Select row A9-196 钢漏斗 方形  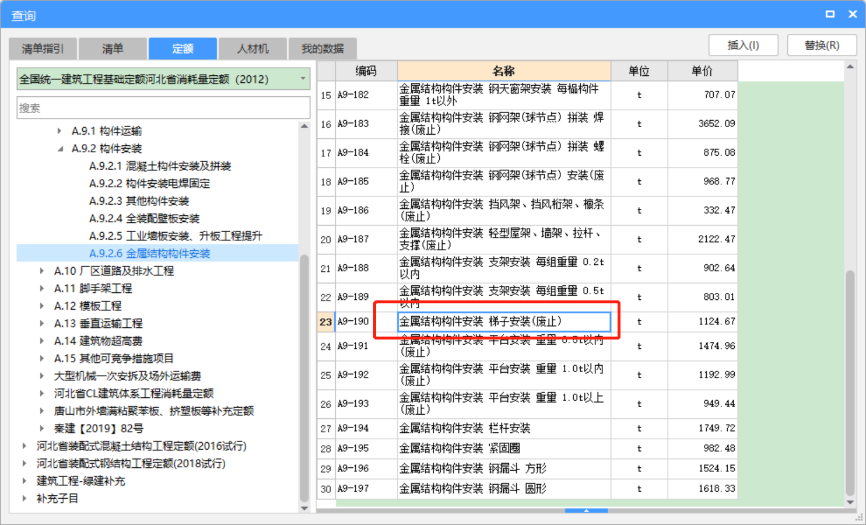point(528,469)
